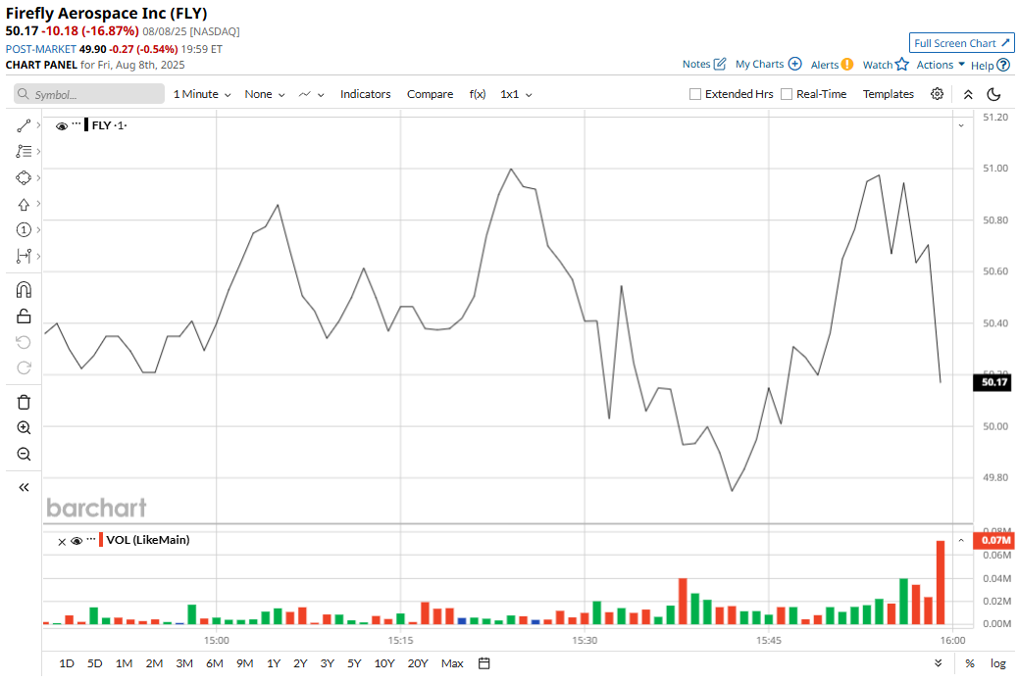Add FLY to Watch list
The image size is (1018, 683).
(885, 65)
